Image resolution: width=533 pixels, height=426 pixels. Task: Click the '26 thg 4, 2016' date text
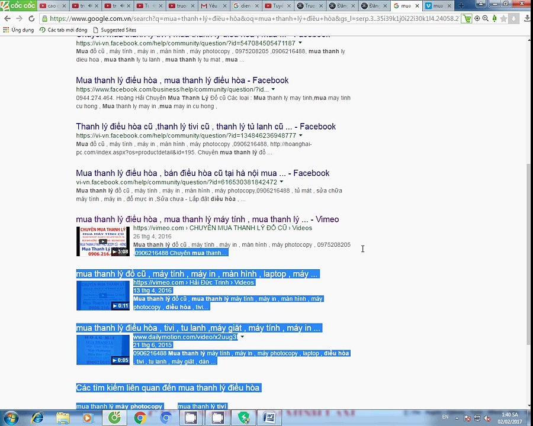click(x=152, y=236)
